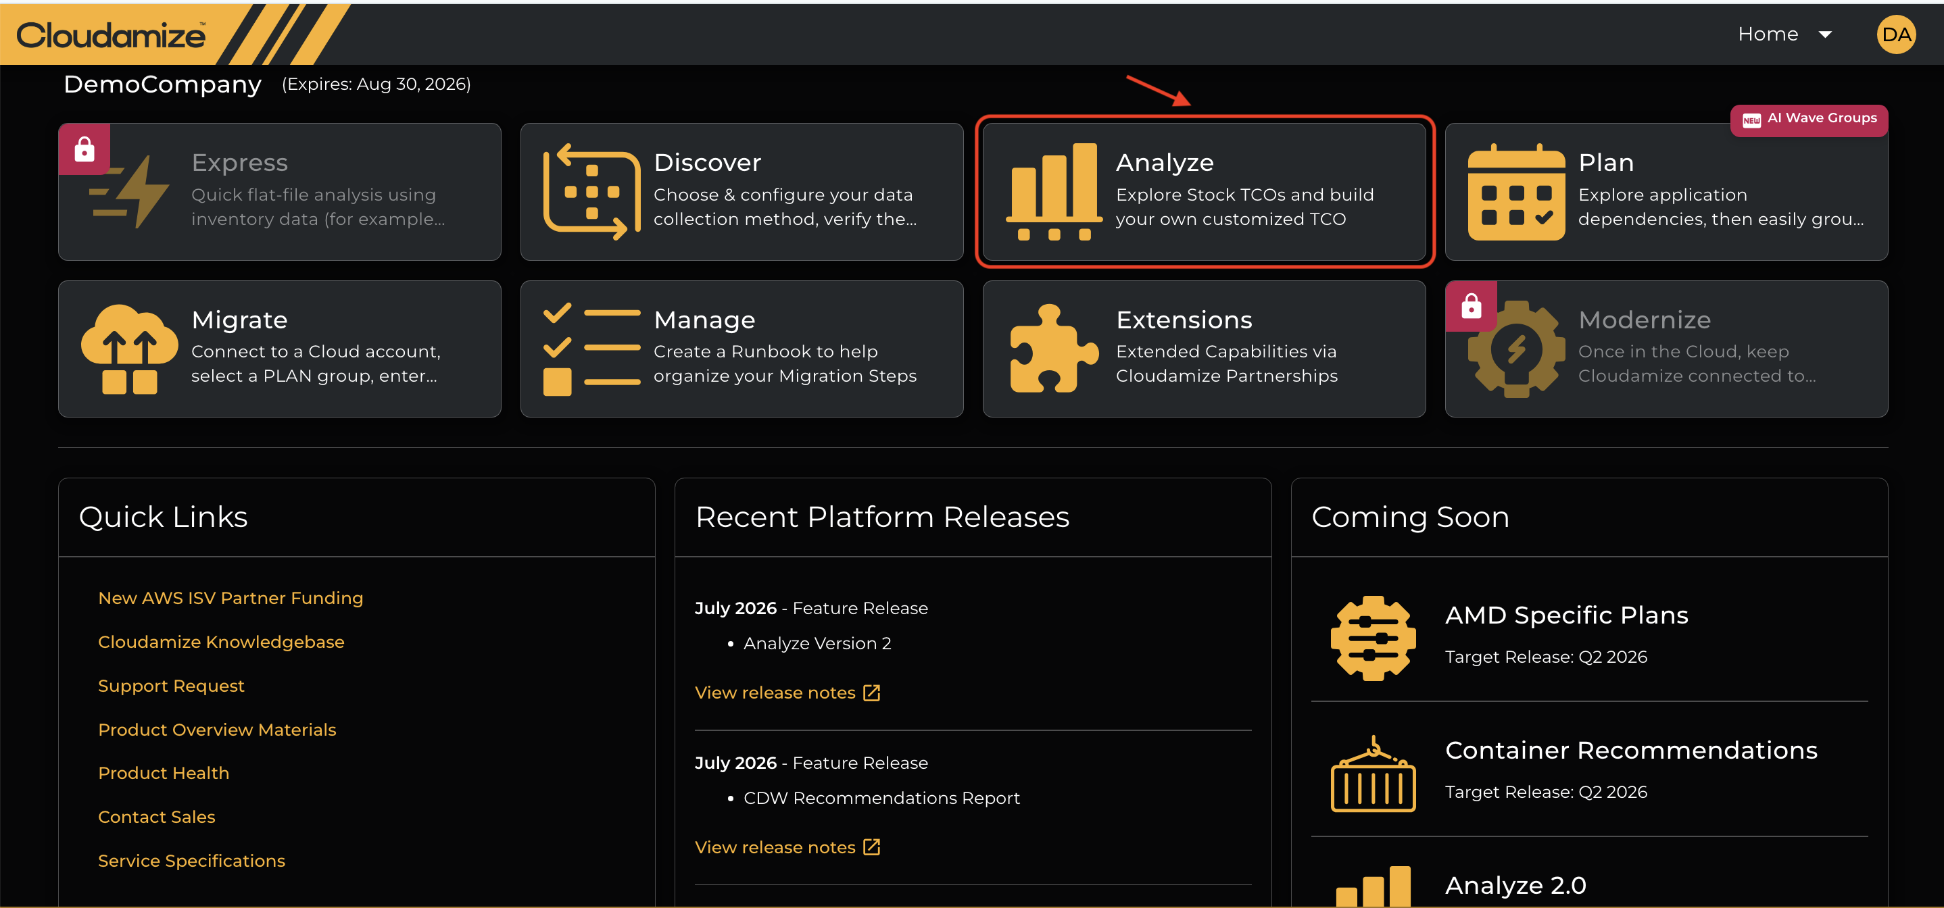Click the Extensions card description text
Image resolution: width=1944 pixels, height=908 pixels.
click(x=1226, y=363)
